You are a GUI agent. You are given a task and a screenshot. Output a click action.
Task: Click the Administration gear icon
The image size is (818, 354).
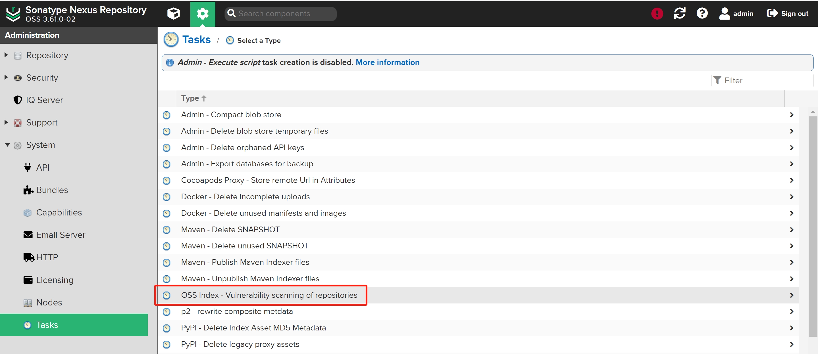[203, 14]
